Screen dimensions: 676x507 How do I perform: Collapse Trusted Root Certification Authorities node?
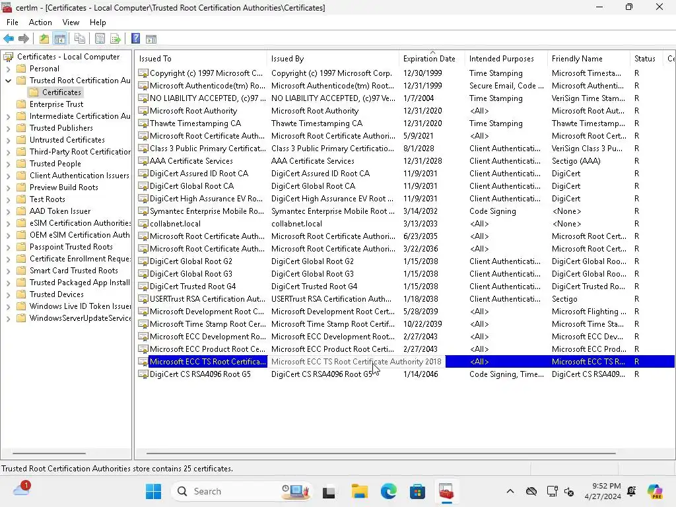pos(8,81)
